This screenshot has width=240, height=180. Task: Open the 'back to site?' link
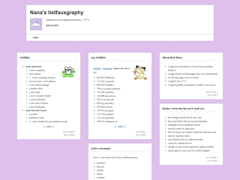pos(52,25)
